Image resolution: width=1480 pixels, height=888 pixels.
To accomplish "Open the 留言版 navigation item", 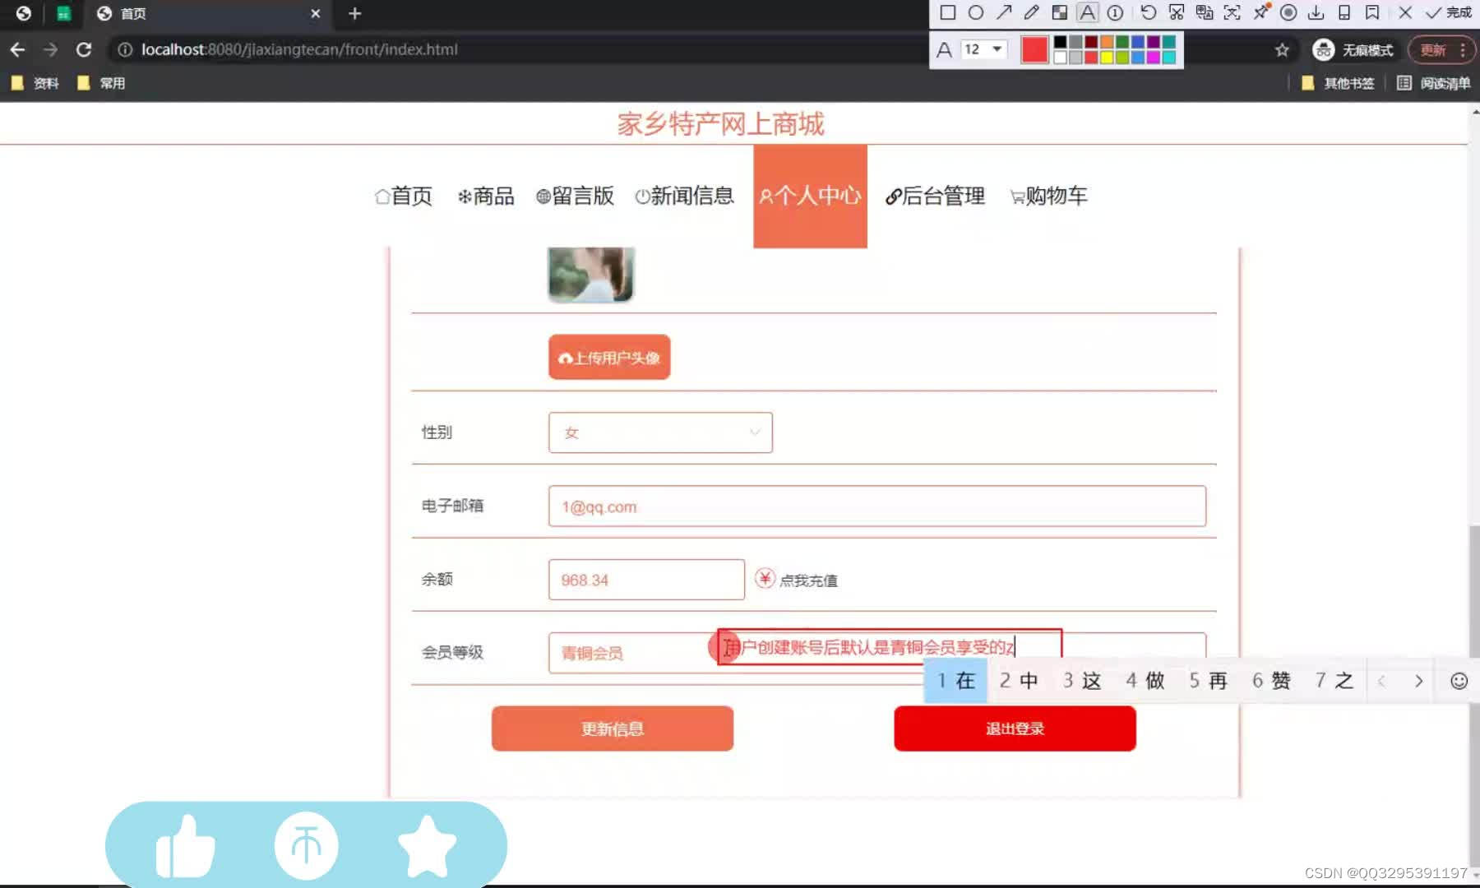I will pyautogui.click(x=575, y=196).
